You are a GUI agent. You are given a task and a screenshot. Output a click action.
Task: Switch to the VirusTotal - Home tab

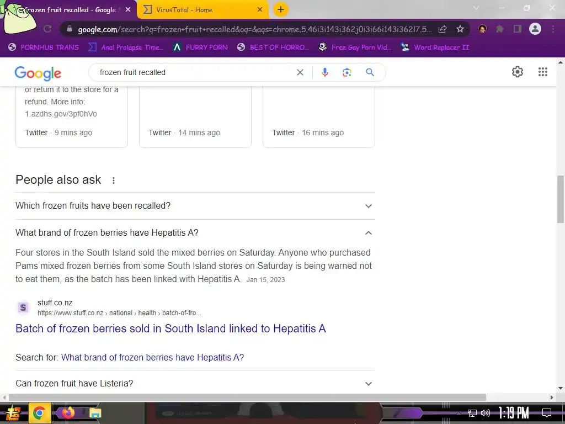click(202, 10)
